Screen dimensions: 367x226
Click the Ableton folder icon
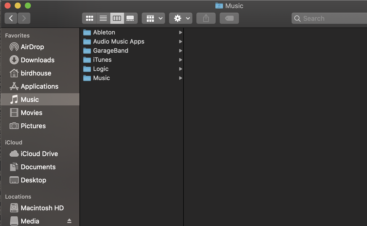pyautogui.click(x=87, y=32)
